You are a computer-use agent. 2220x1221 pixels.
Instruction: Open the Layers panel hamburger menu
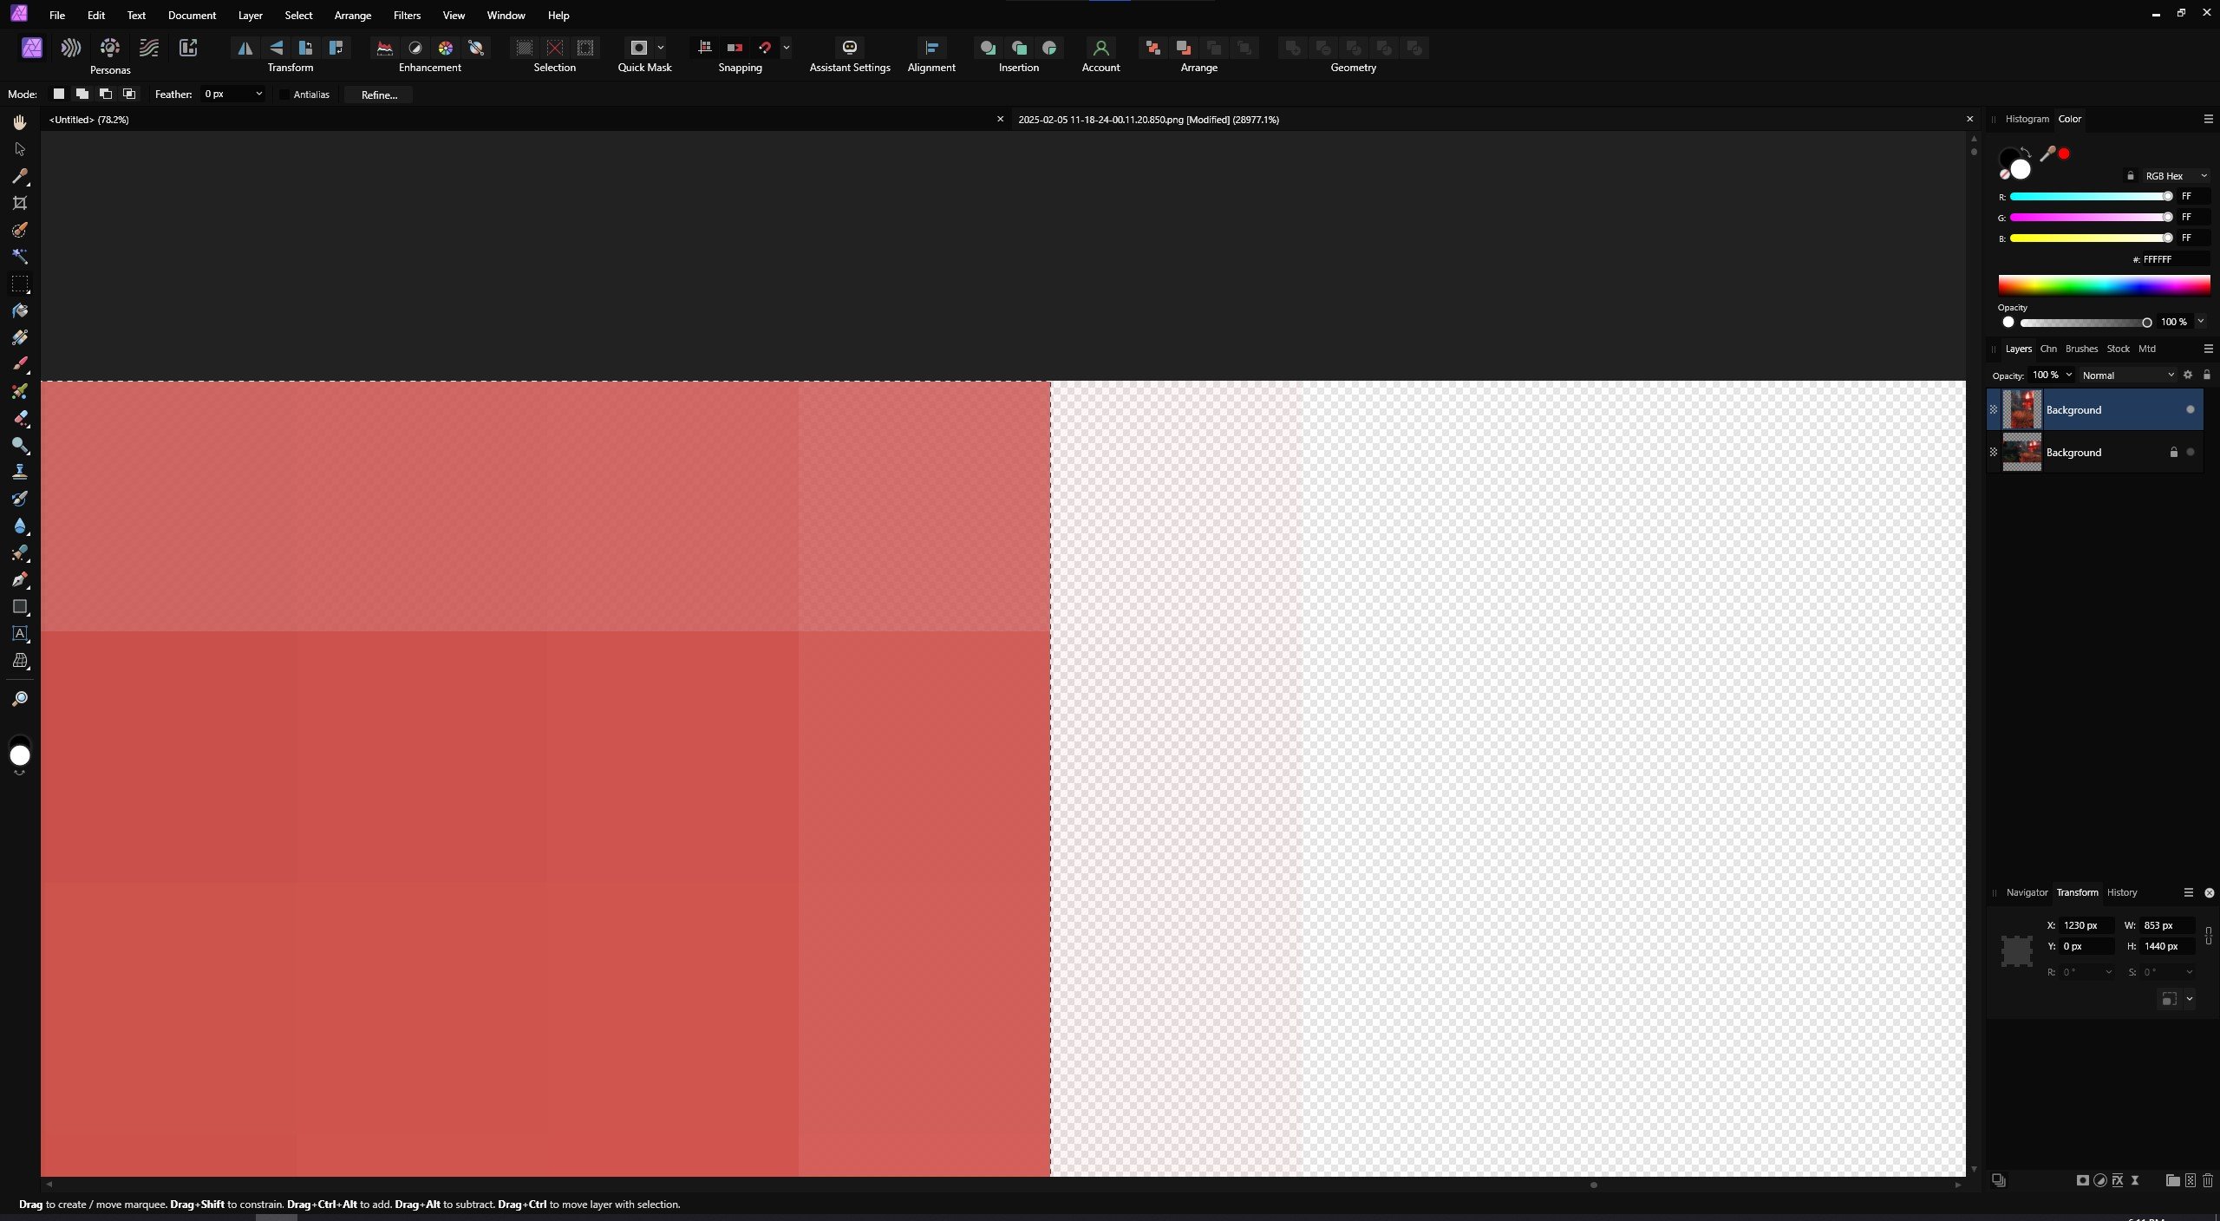2209,349
